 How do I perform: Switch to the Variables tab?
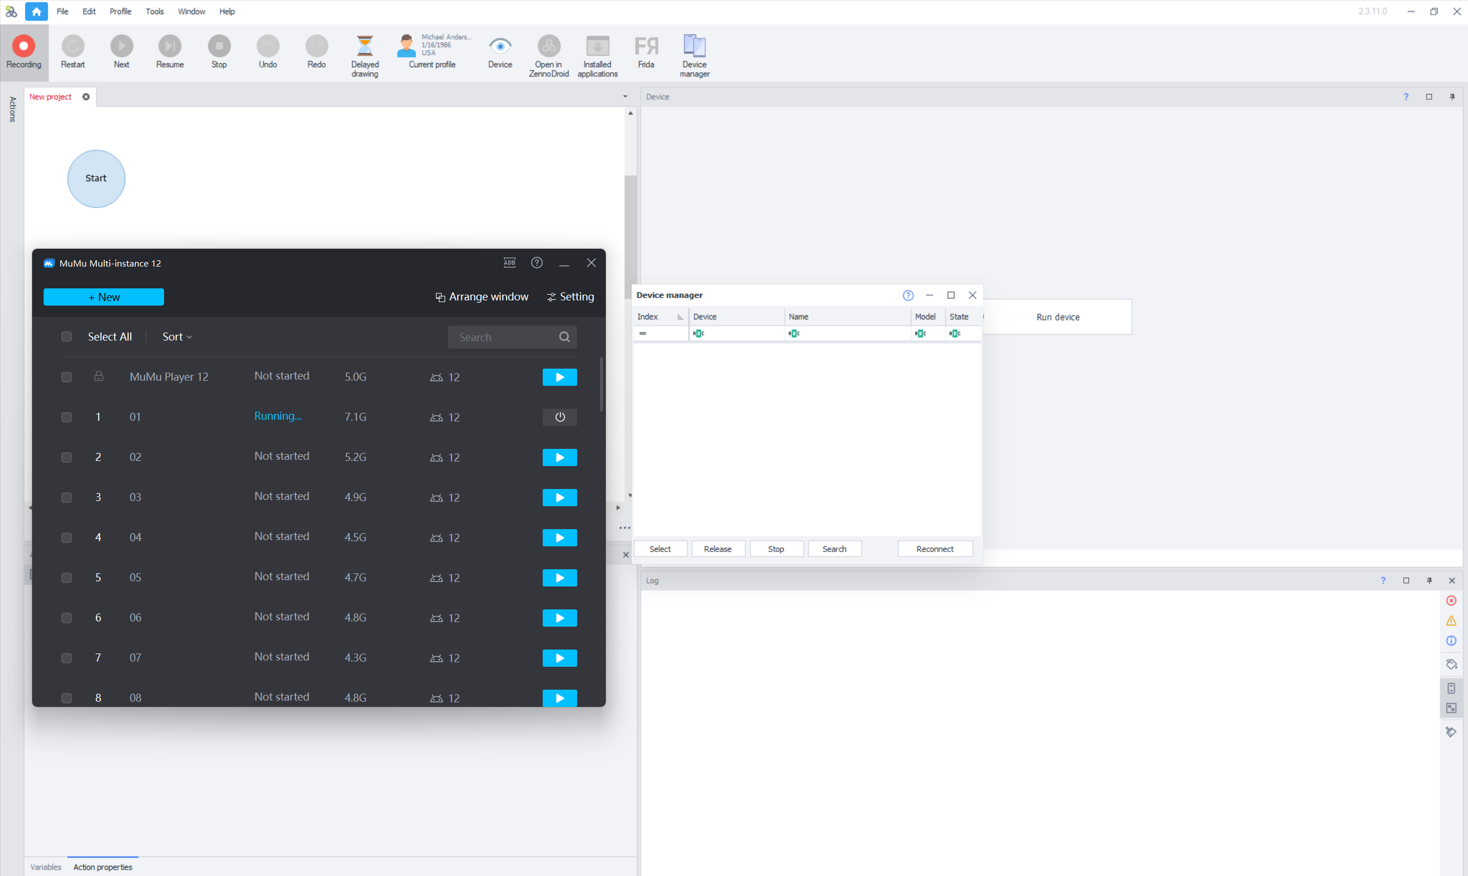coord(45,867)
